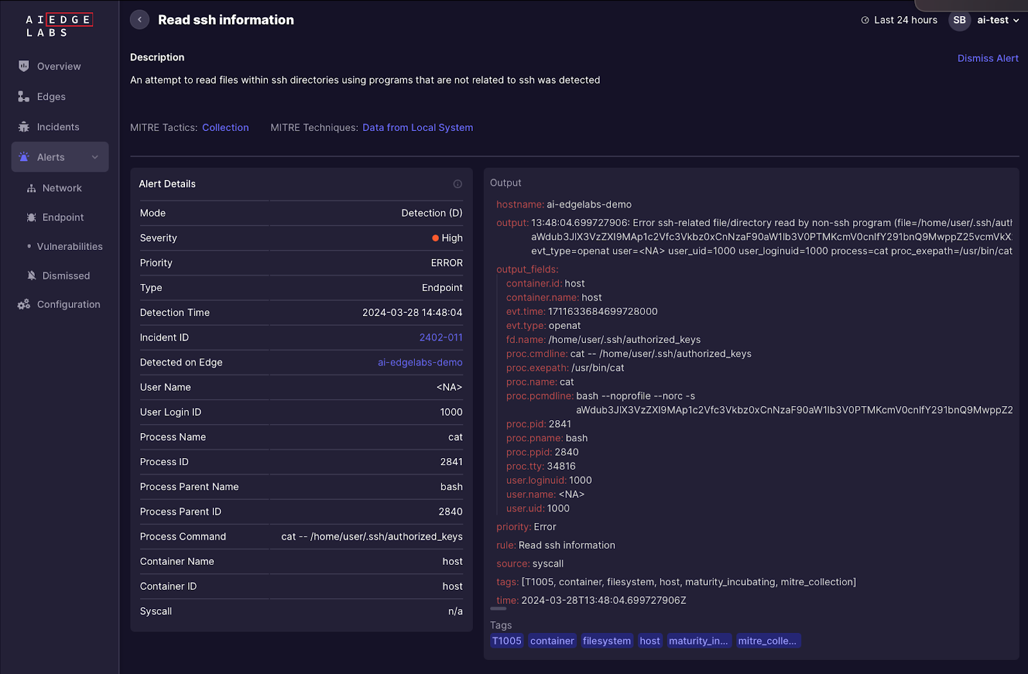Image resolution: width=1028 pixels, height=674 pixels.
Task: Click the output horizontal scrollbar
Action: (x=499, y=608)
